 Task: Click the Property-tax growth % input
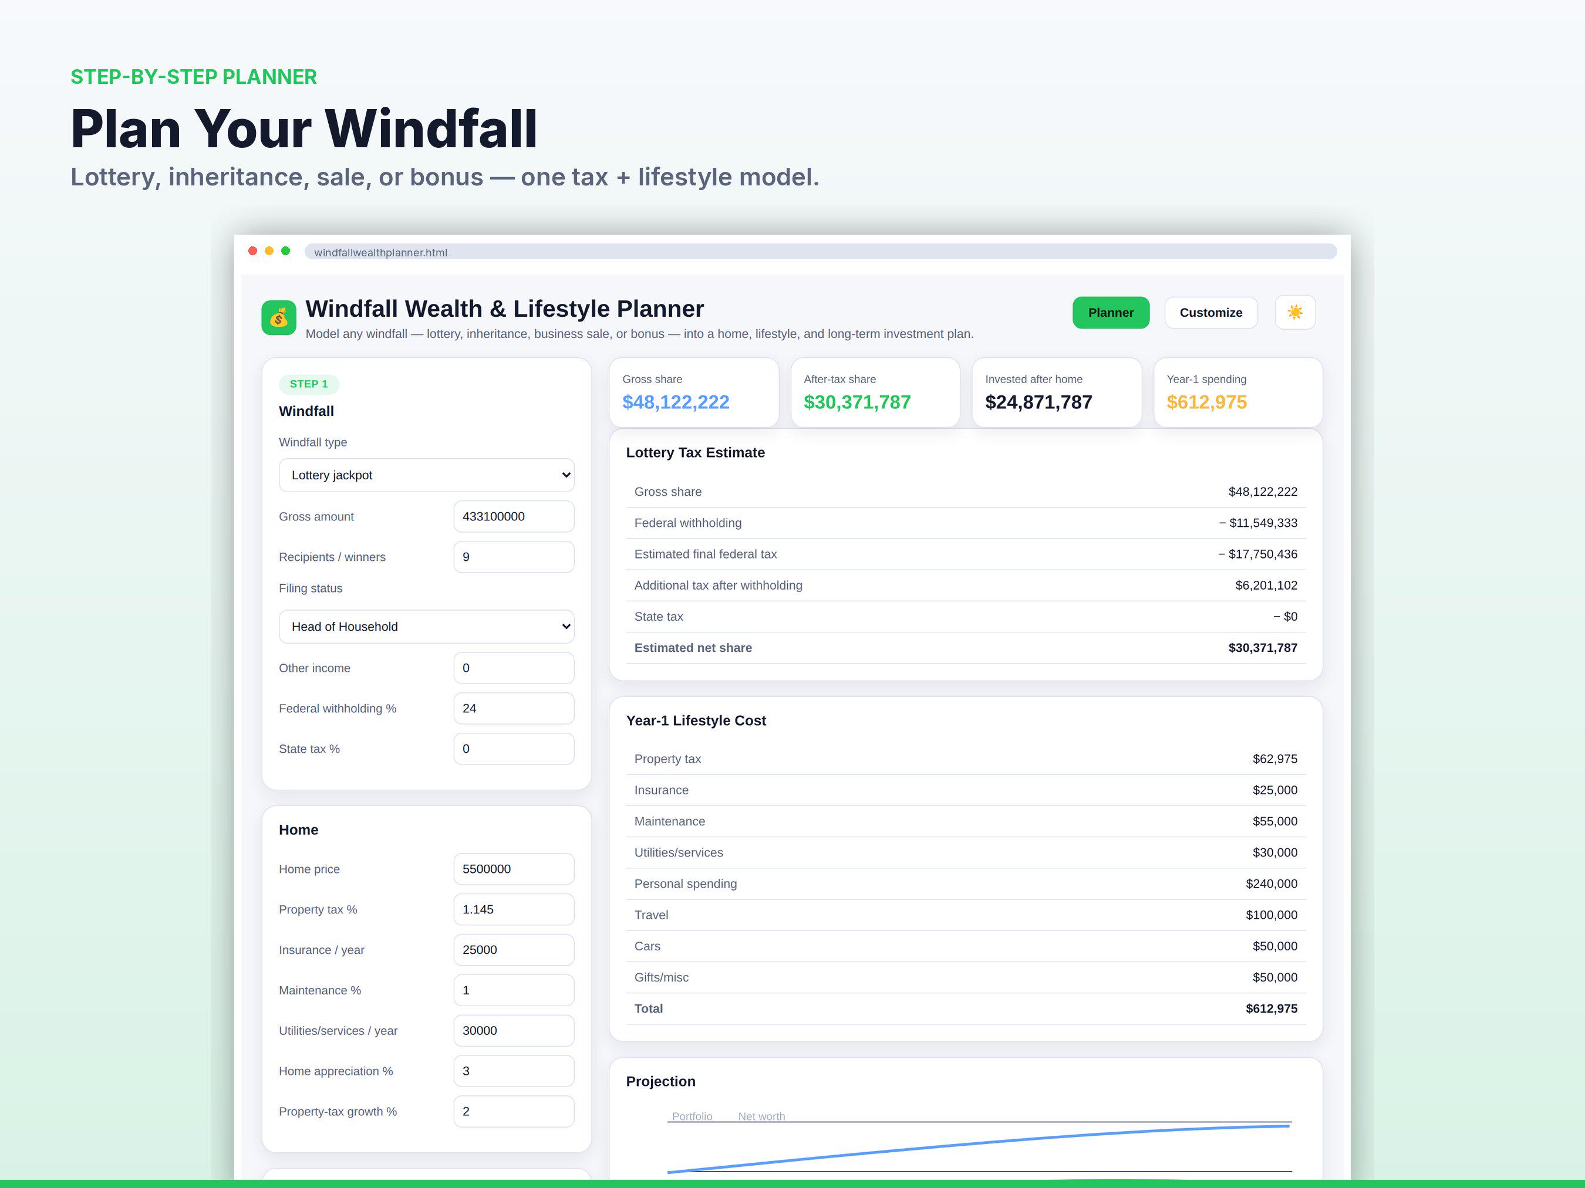[514, 1111]
